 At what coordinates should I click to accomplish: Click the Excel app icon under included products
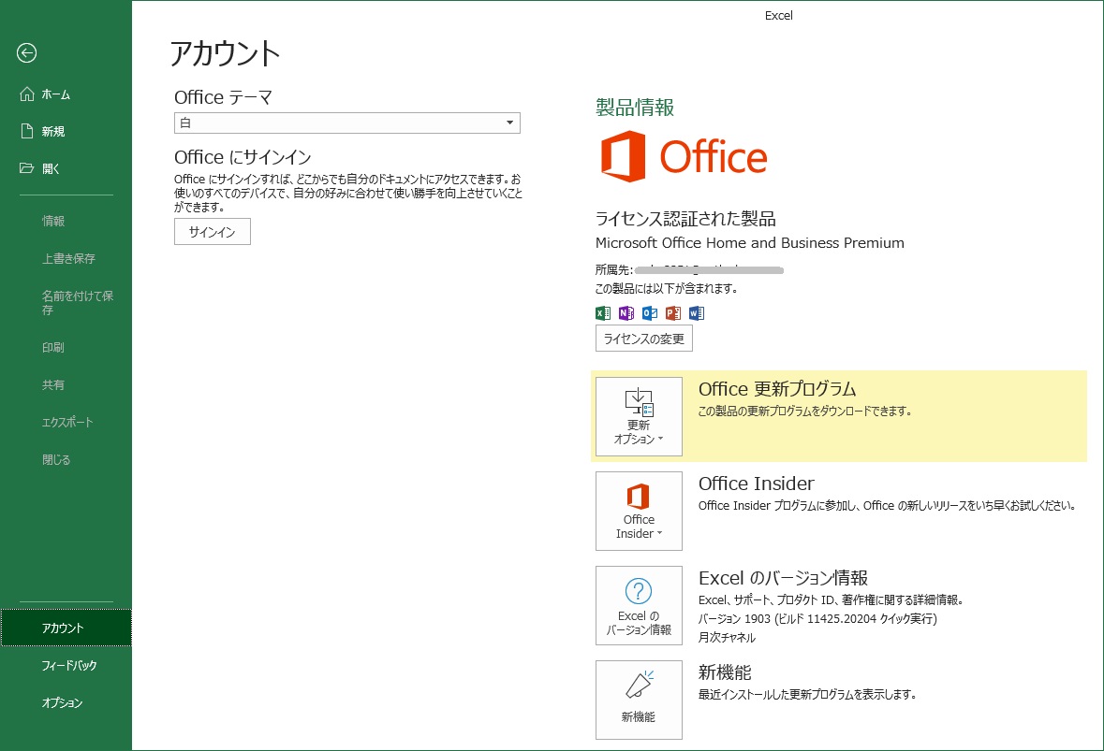pos(603,313)
